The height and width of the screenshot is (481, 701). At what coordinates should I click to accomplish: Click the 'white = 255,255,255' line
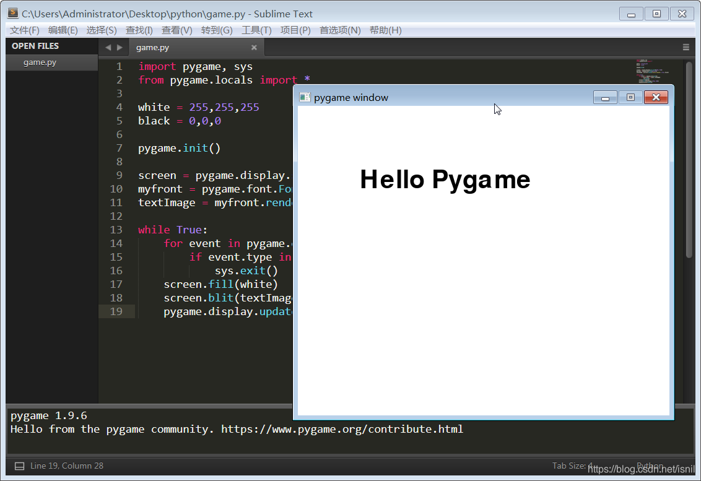coord(199,107)
